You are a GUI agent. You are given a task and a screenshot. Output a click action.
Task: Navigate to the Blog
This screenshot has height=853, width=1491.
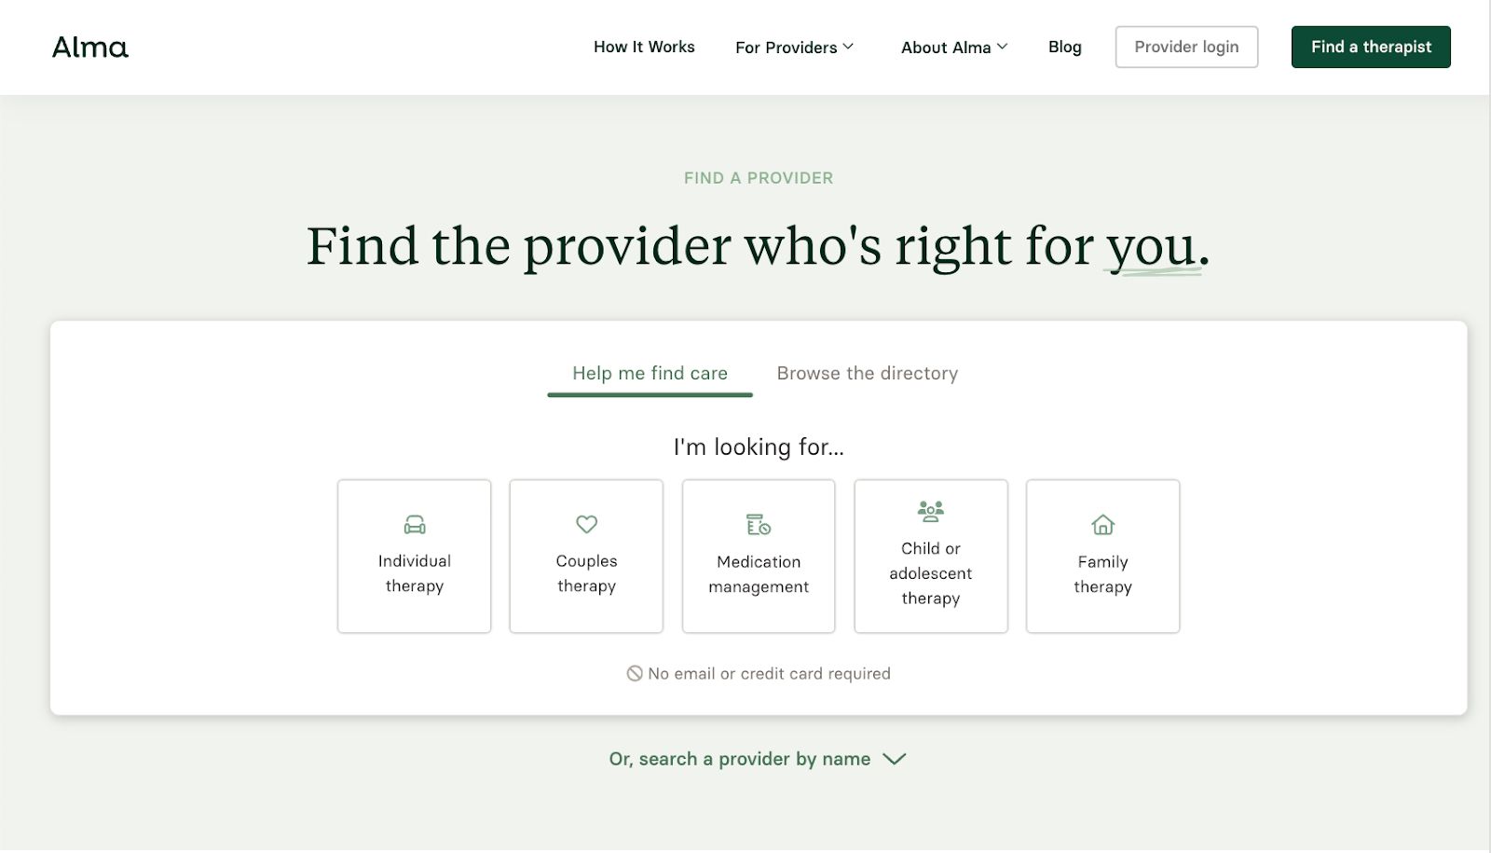pyautogui.click(x=1064, y=47)
